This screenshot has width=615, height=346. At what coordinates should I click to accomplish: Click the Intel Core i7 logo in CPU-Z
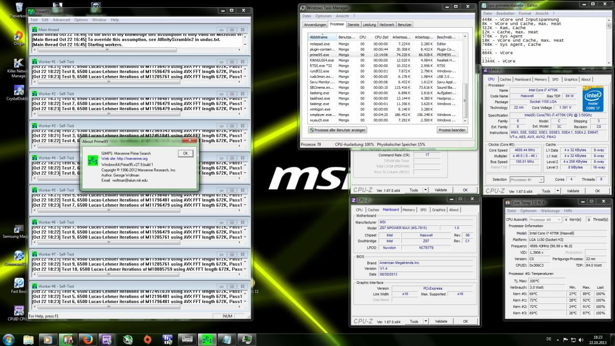click(594, 99)
